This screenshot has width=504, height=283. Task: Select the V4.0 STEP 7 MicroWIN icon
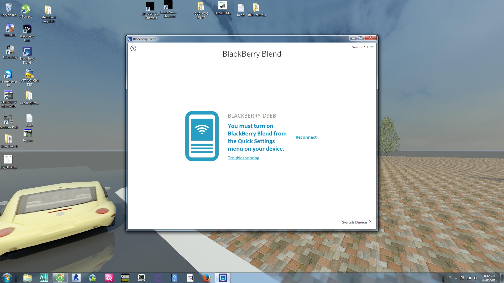tap(9, 99)
